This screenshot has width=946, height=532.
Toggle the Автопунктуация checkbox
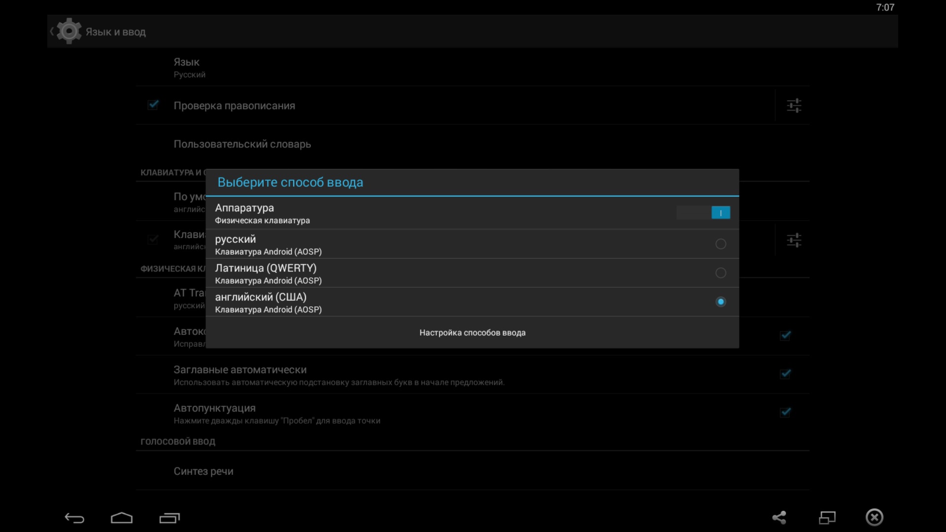(x=785, y=412)
